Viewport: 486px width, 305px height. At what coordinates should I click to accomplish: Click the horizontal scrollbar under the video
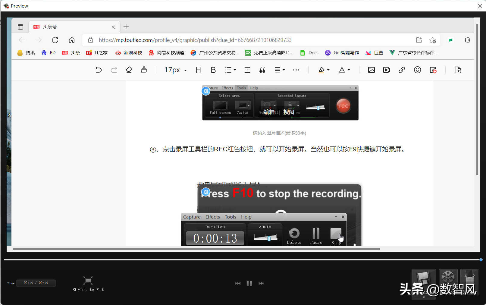click(196, 249)
